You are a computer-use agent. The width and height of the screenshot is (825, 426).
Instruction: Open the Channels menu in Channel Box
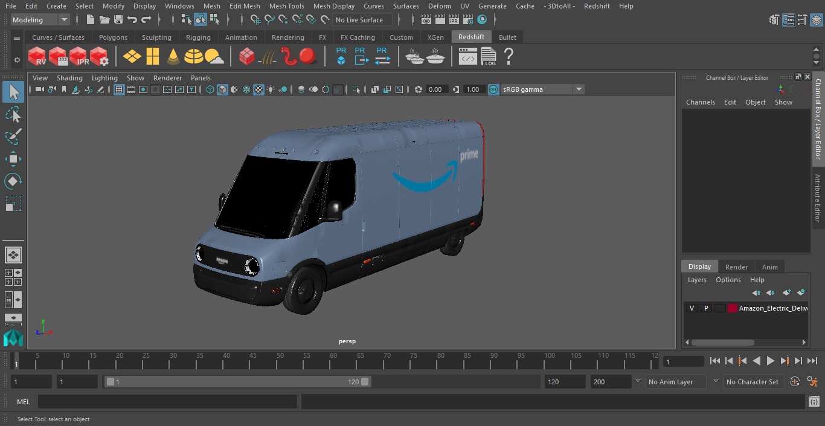[x=700, y=102]
